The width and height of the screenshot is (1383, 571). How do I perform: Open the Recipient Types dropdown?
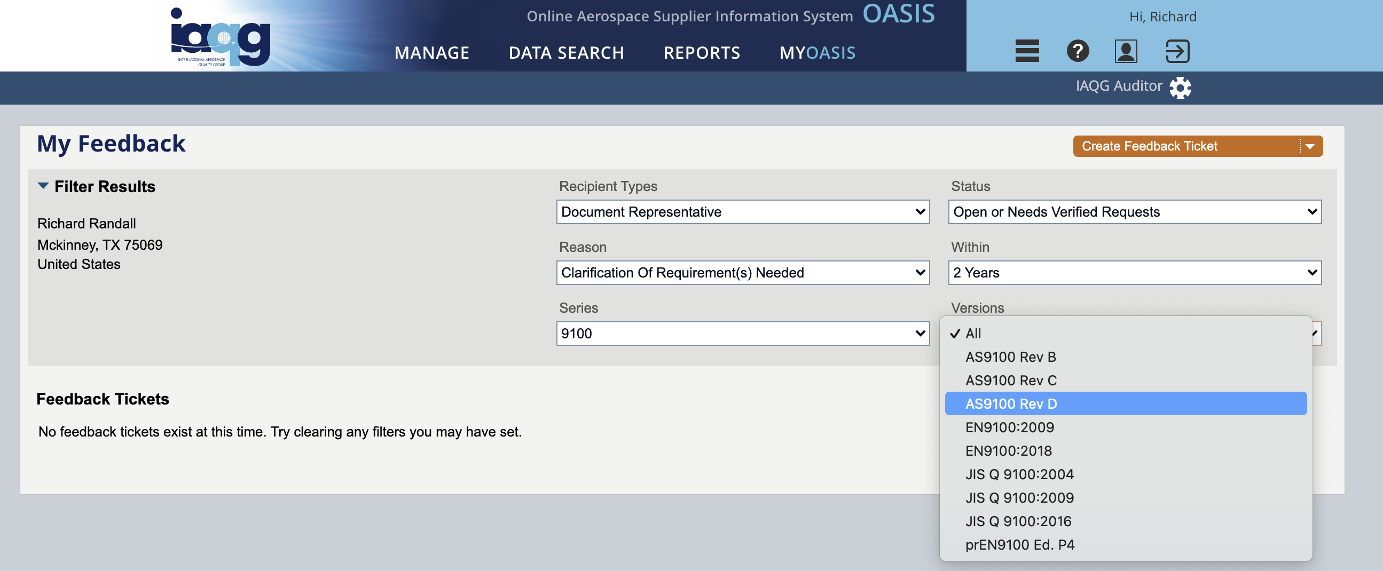(x=743, y=212)
